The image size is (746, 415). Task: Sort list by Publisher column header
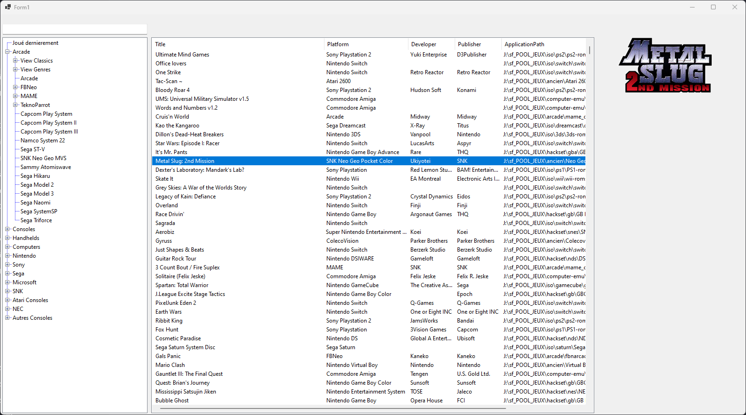(x=478, y=44)
